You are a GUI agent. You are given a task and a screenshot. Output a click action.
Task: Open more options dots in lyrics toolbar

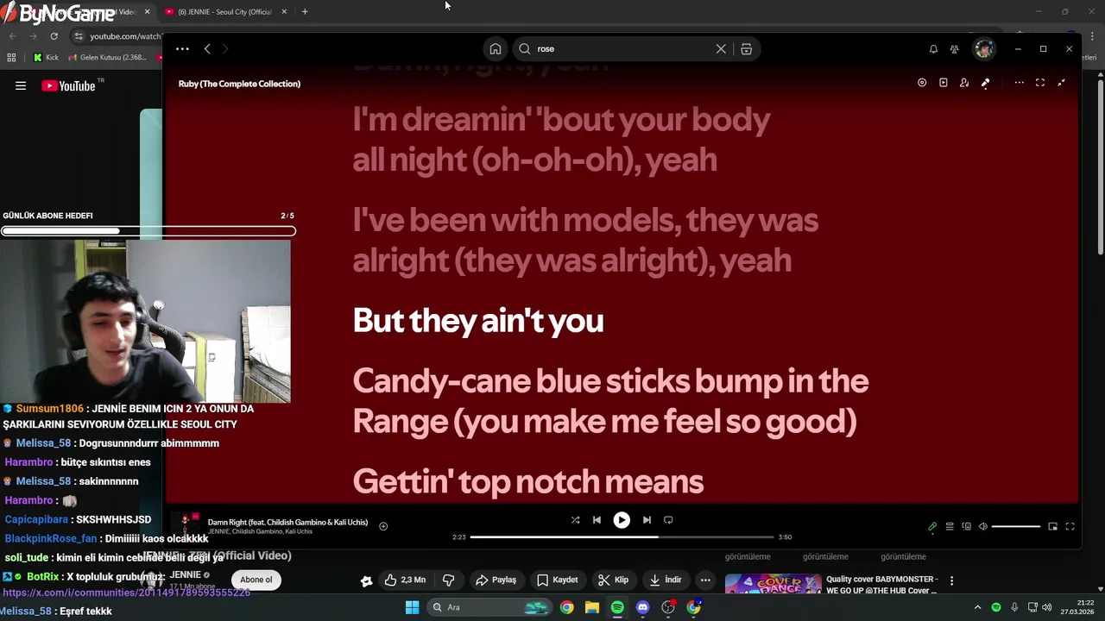tap(1019, 83)
